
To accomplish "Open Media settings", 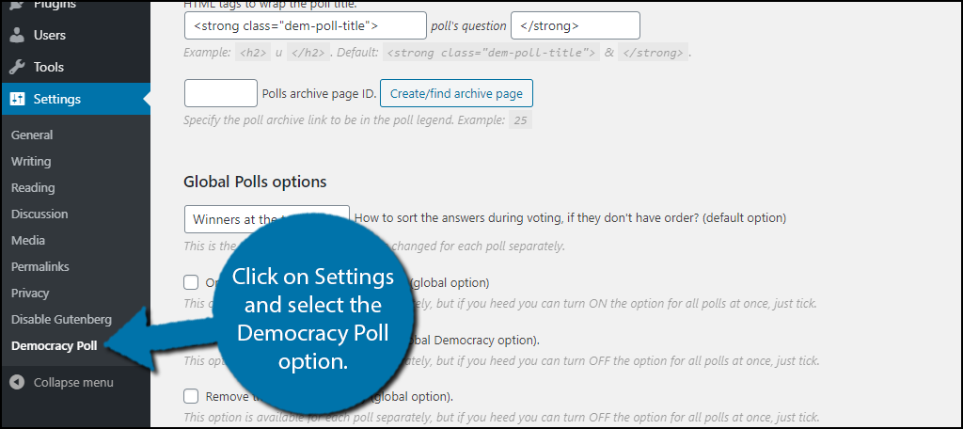I will (27, 241).
